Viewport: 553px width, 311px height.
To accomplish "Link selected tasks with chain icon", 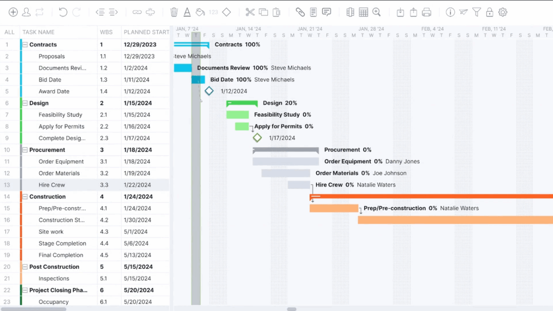I will click(137, 12).
